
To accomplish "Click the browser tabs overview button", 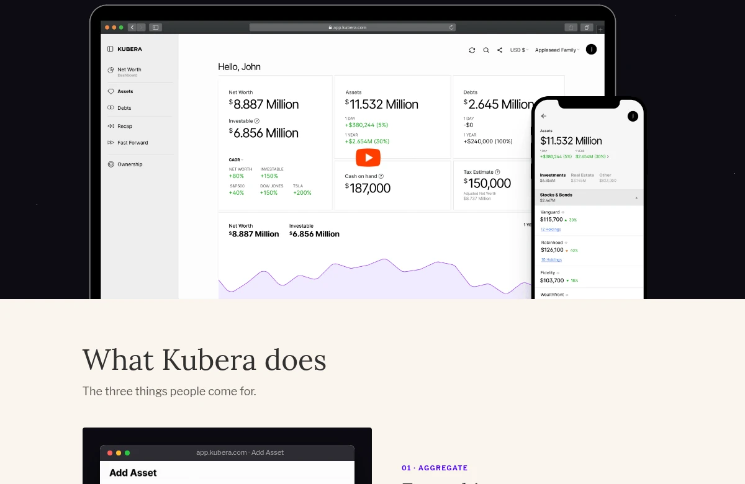I will pos(587,27).
